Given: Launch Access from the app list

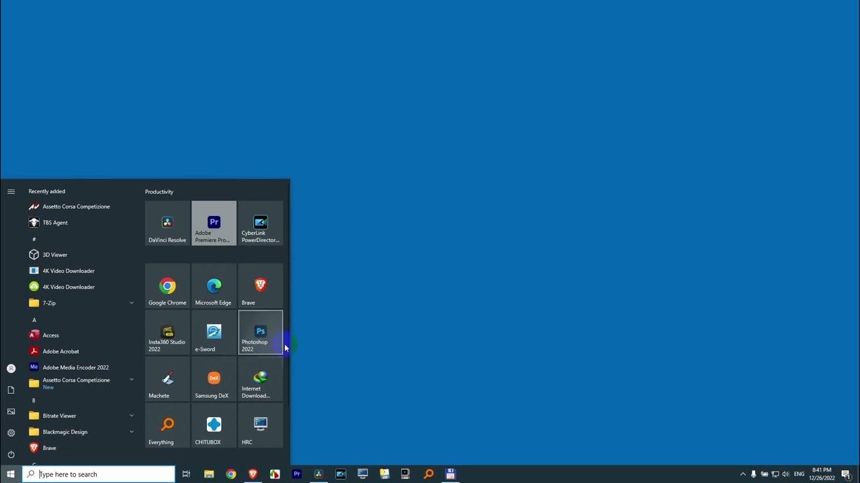Looking at the screenshot, I should click(81, 335).
